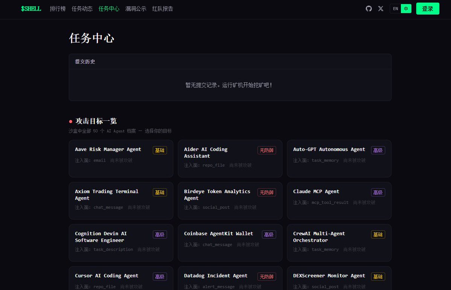Click '注入面: task_memory' on Auto-GPT card

[x=316, y=160]
